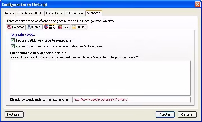
Task: Click the Restaurar button
Action: (14, 114)
